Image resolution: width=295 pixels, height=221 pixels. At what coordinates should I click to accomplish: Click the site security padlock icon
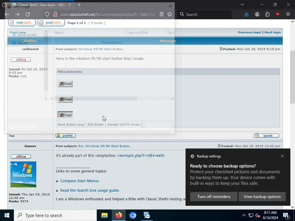click(x=55, y=14)
